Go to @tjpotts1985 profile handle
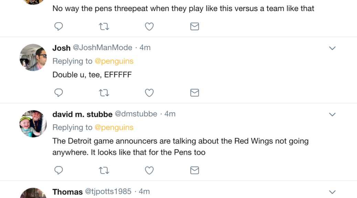 tap(108, 192)
